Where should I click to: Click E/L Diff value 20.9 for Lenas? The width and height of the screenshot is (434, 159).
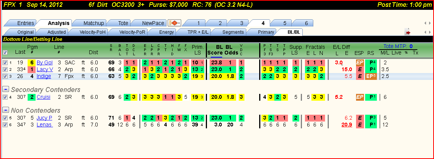coord(347,125)
